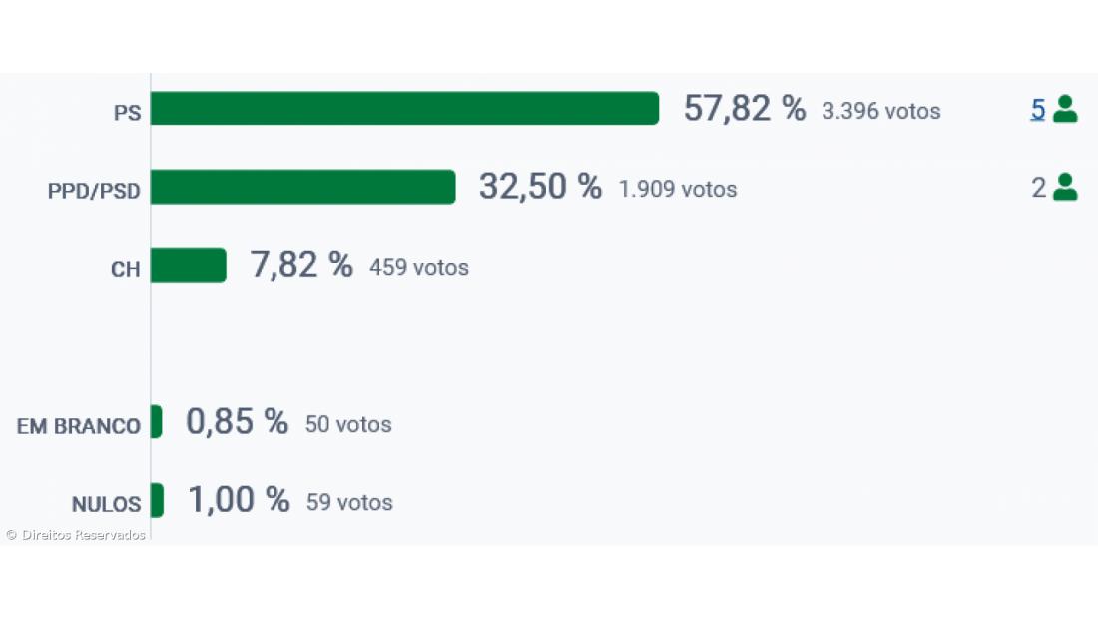Click the PS elected members person icon
1098x619 pixels.
click(1065, 109)
